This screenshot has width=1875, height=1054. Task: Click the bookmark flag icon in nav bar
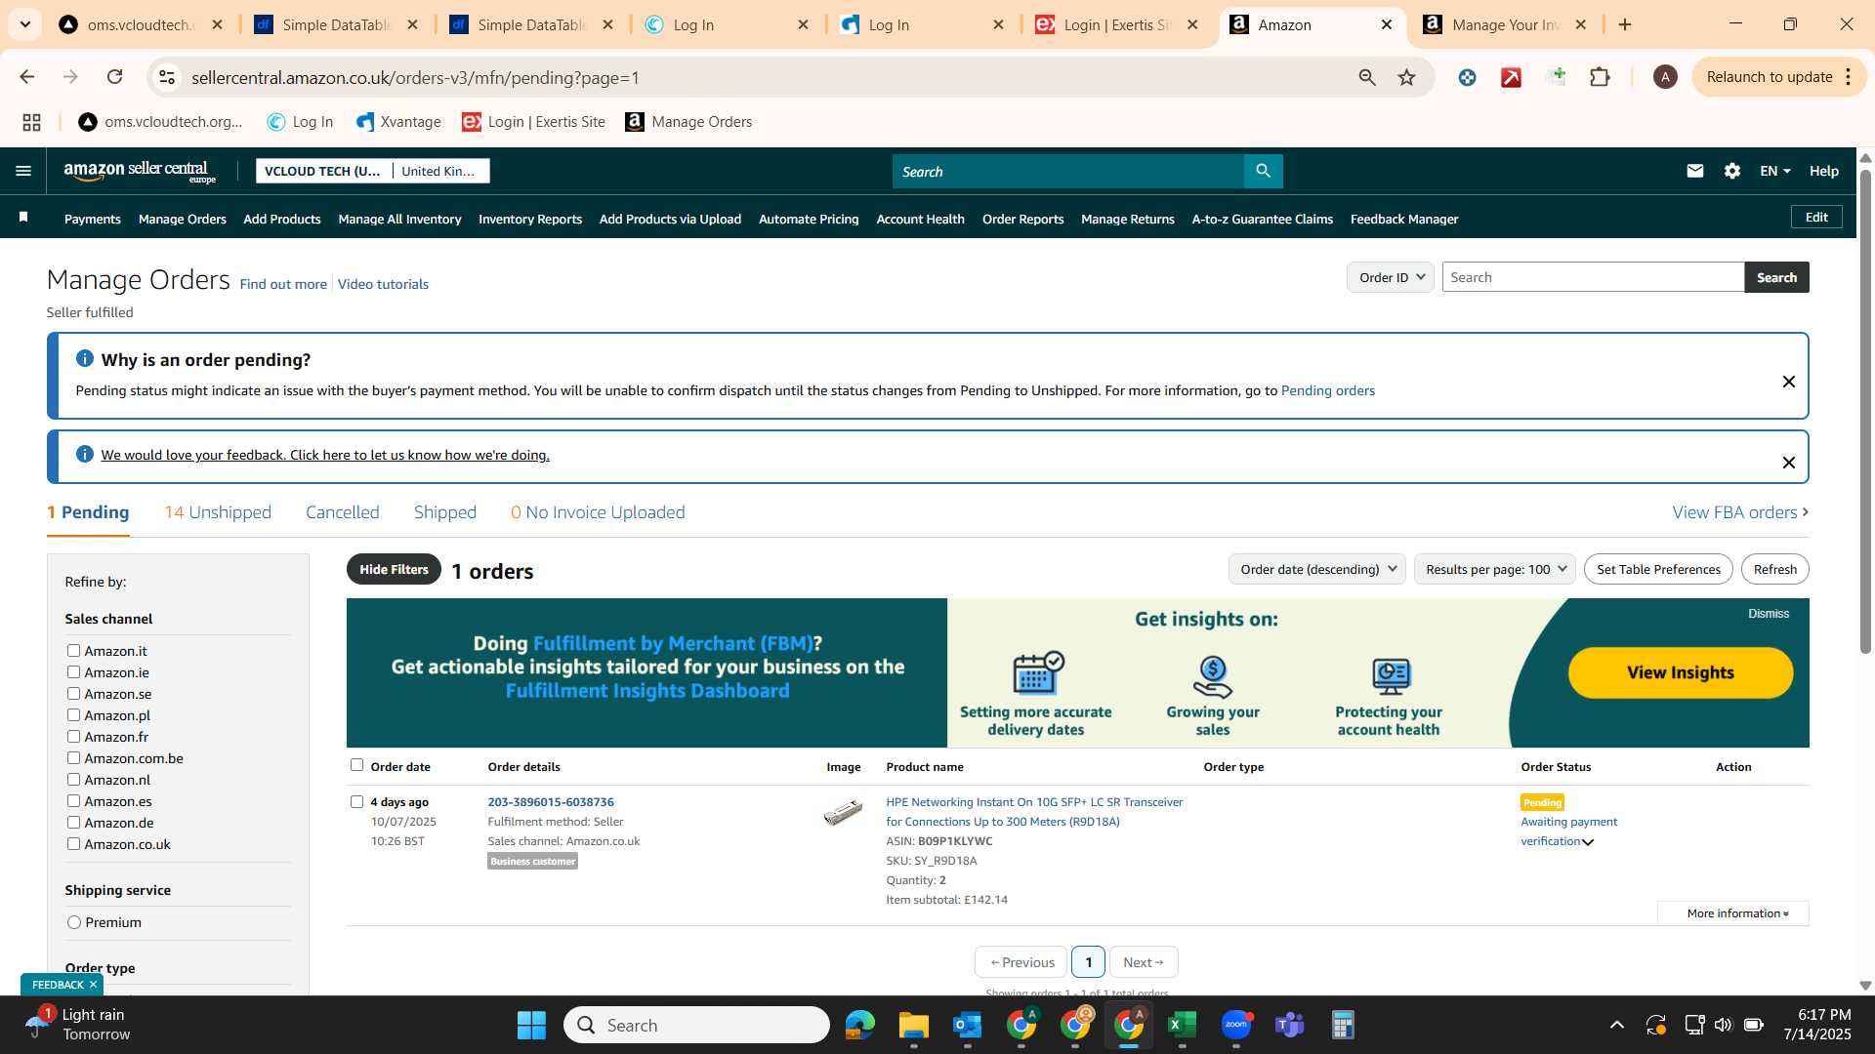point(23,218)
